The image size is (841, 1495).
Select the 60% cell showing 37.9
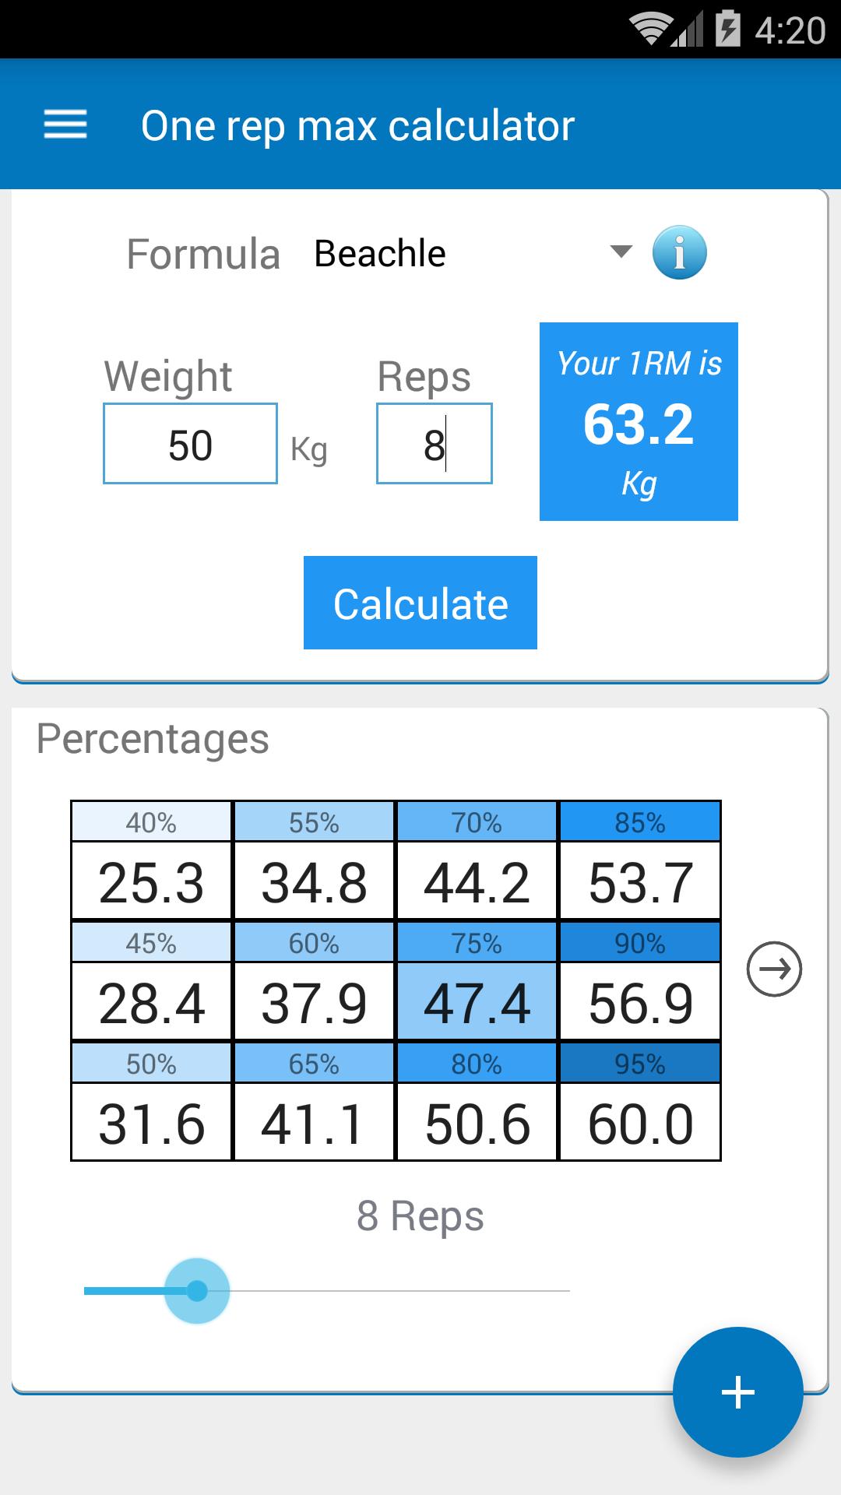point(314,1002)
